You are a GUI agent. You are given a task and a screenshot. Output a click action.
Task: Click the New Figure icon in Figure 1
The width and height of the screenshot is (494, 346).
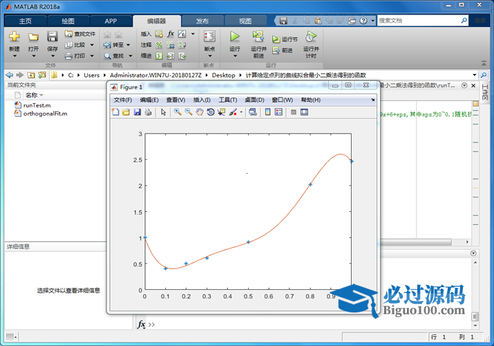115,112
